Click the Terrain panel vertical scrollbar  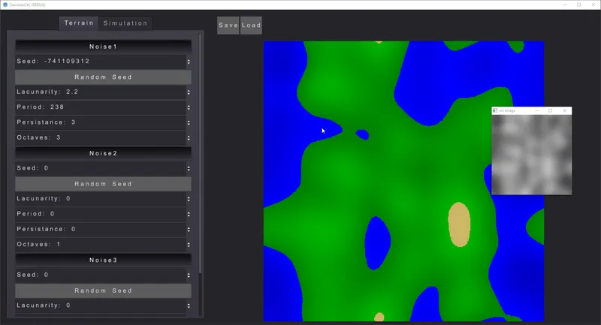tap(200, 153)
